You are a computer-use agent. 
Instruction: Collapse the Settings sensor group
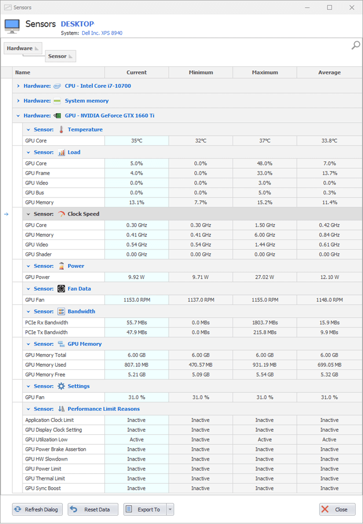(x=28, y=386)
